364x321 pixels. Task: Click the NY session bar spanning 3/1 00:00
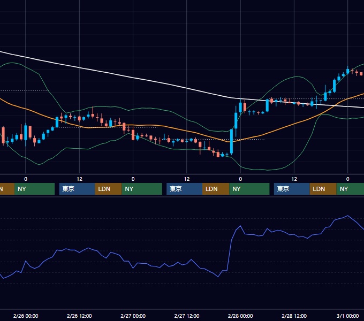coord(350,189)
